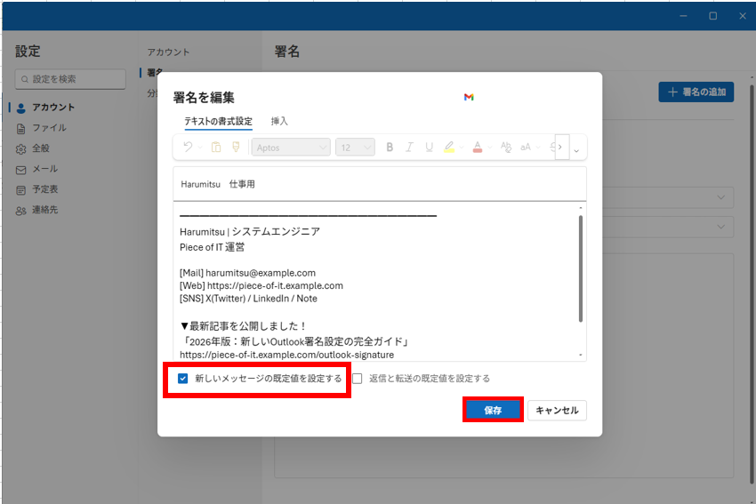Image resolution: width=756 pixels, height=504 pixels.
Task: Toggle Bold formatting
Action: [x=390, y=148]
